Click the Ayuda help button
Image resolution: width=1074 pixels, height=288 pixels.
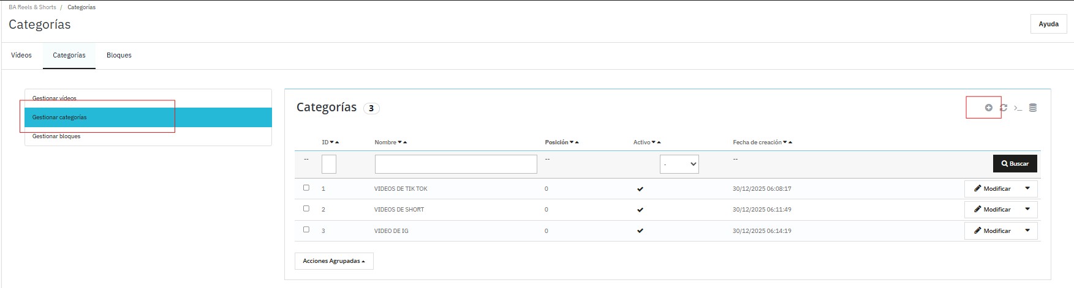point(1048,24)
